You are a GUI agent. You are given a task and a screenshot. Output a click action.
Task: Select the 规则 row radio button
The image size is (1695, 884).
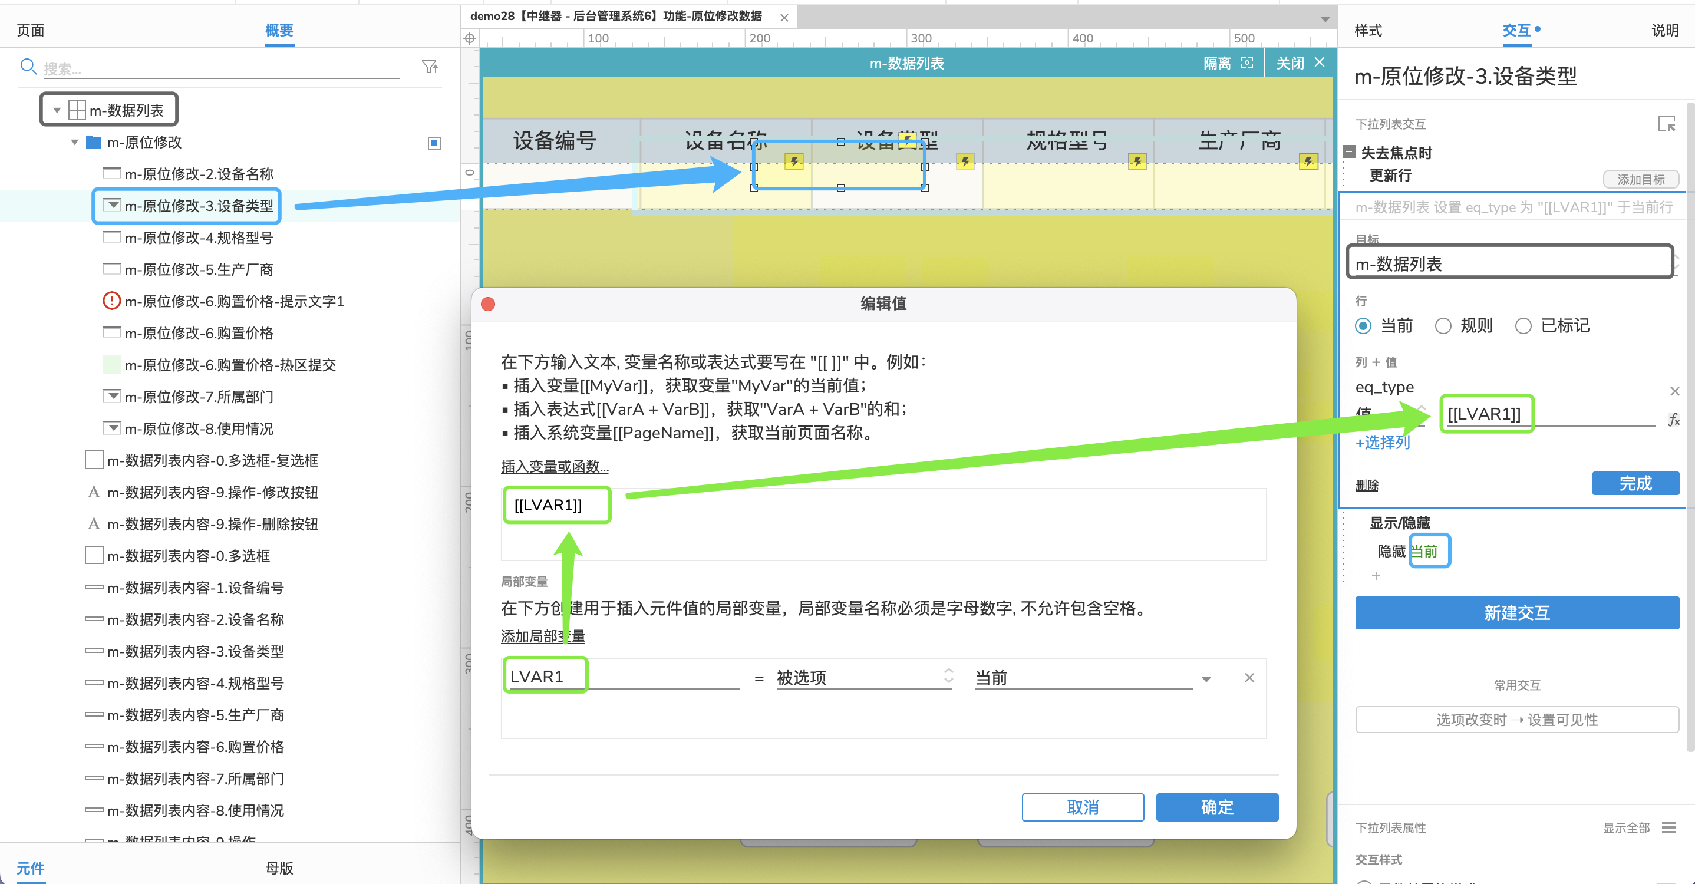point(1442,325)
